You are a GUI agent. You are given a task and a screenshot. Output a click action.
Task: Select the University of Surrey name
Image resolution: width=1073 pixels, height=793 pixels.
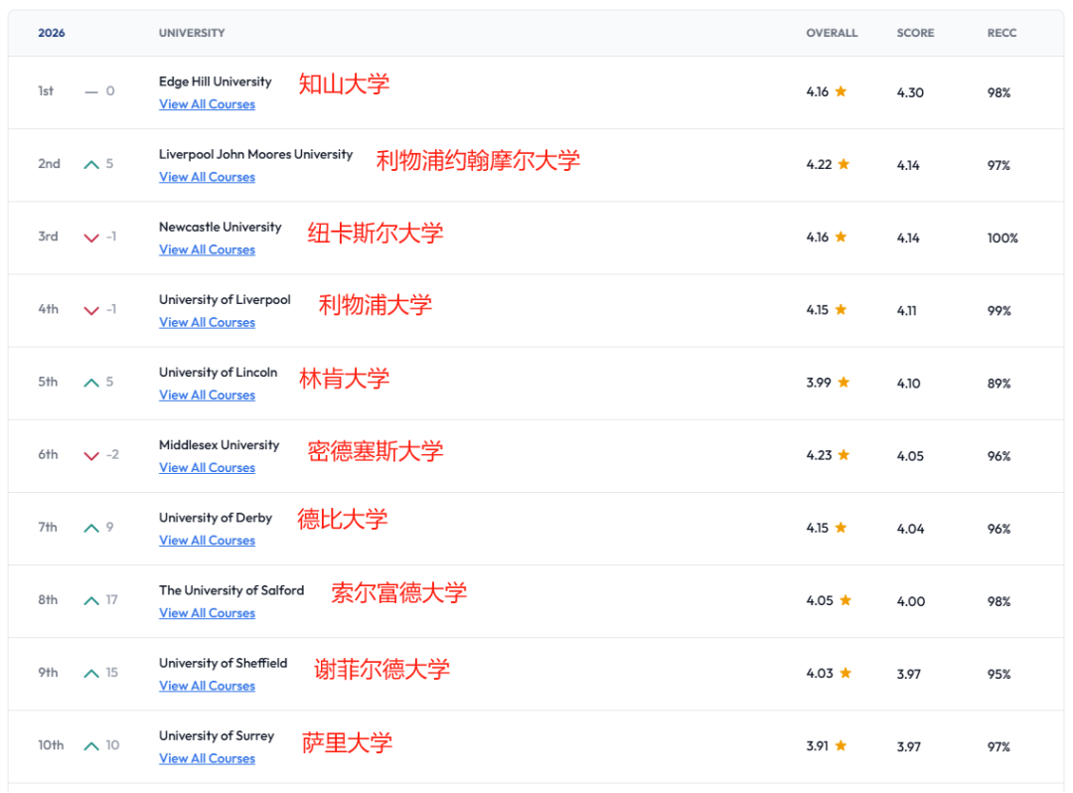click(x=217, y=735)
